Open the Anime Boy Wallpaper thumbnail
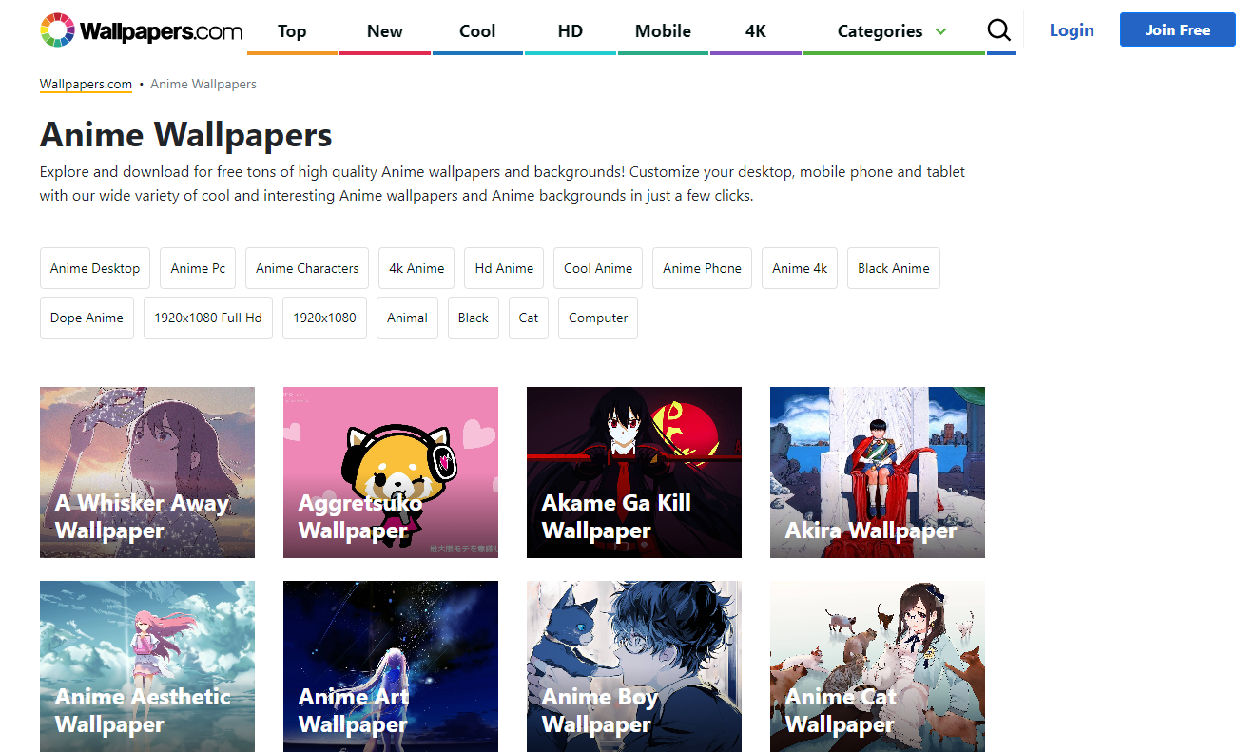 point(634,665)
